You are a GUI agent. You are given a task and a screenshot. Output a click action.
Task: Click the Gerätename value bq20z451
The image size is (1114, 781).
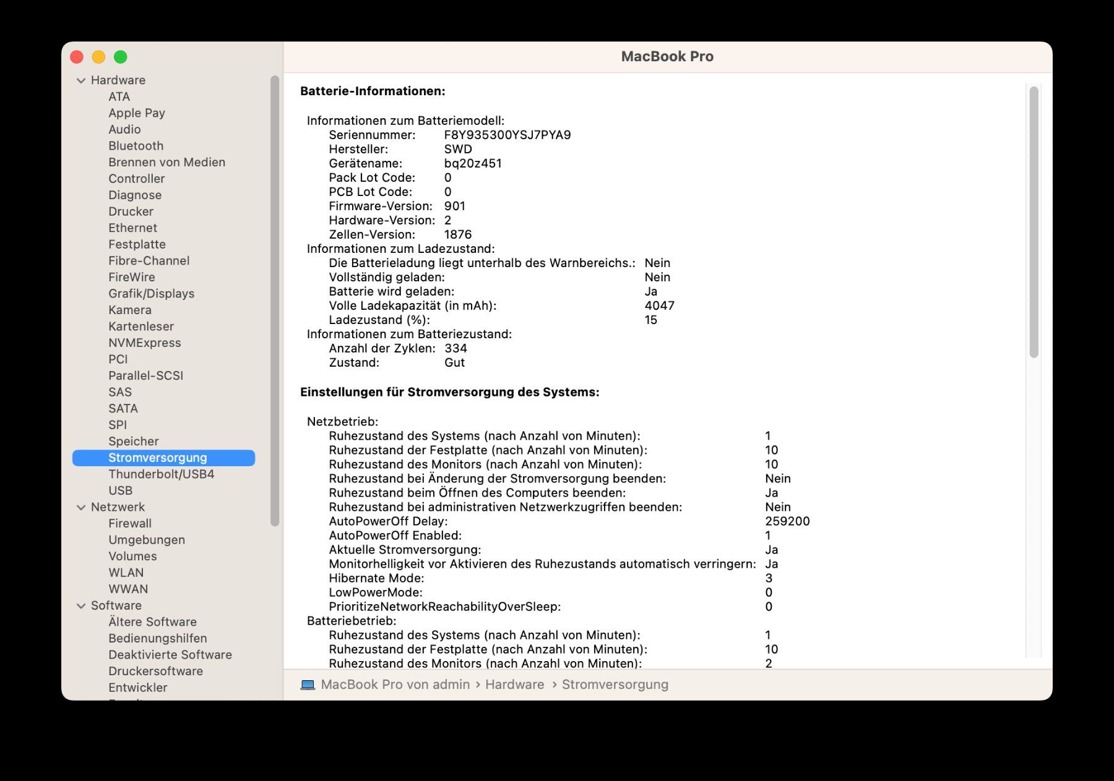(473, 163)
